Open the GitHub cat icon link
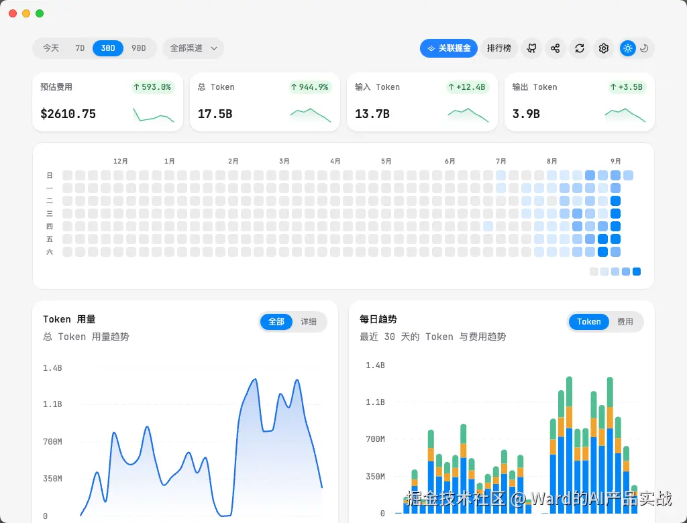This screenshot has height=523, width=687. [531, 48]
